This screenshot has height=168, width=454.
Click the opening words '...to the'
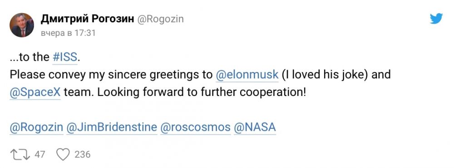(30, 57)
